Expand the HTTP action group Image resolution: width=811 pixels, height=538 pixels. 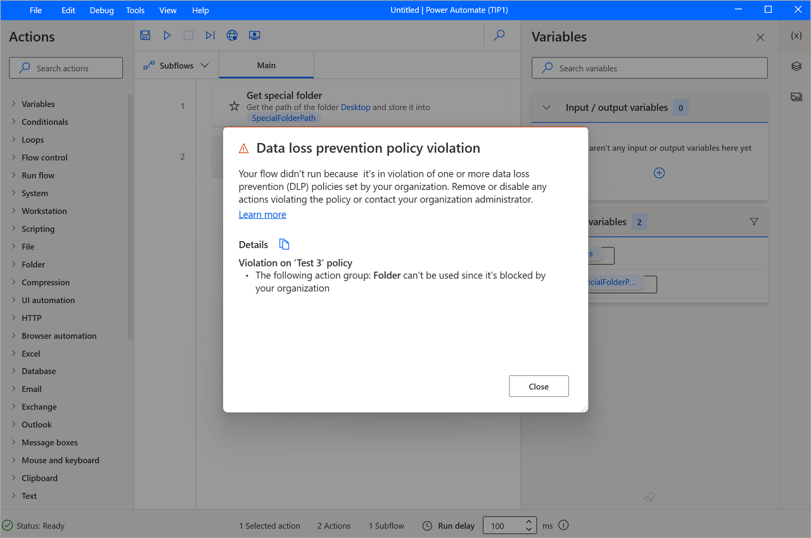tap(14, 318)
